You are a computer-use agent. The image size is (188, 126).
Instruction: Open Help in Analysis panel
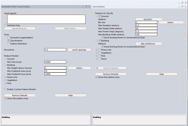[x=71, y=95]
